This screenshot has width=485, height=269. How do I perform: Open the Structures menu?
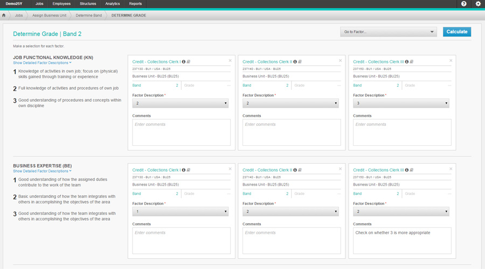coord(88,4)
